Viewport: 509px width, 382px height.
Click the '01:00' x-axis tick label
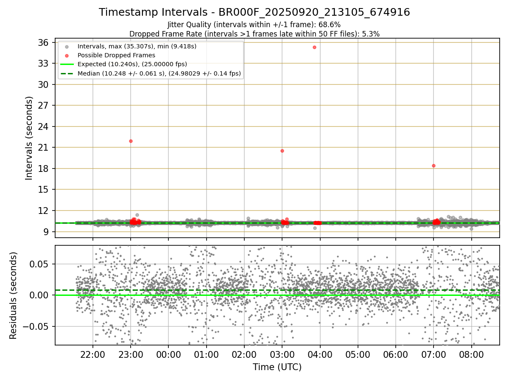point(207,355)
